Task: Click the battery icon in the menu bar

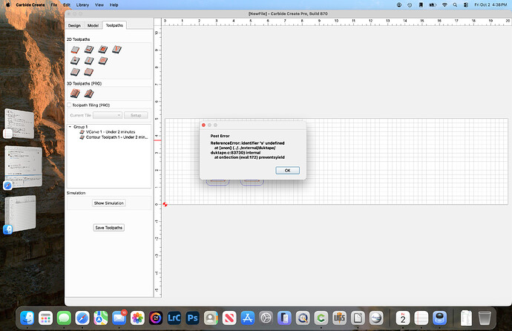Action: click(x=433, y=5)
